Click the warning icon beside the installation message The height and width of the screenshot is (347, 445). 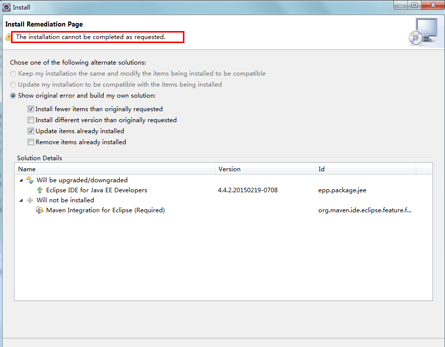9,37
